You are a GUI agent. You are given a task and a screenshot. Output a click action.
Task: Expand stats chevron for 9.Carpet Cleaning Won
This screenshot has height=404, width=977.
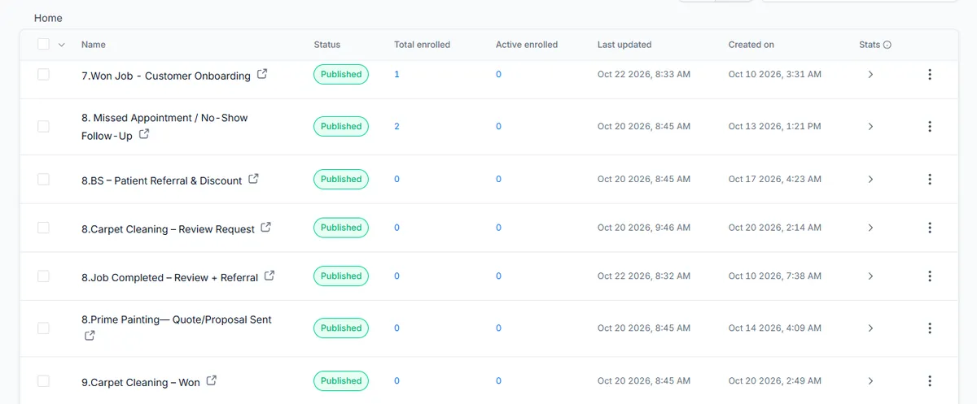[x=870, y=380]
